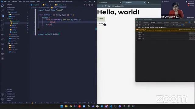Click DevTools warnings count badge
Screen dimensions: 195x109
click(186, 22)
